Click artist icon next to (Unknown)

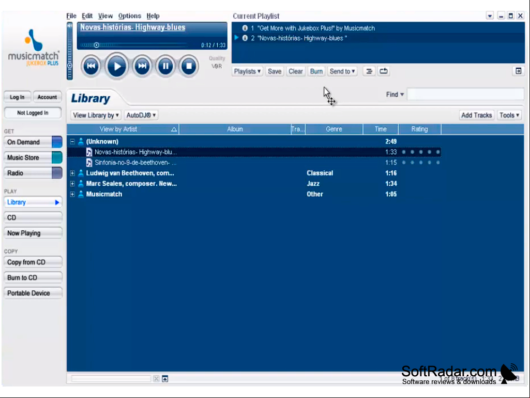(81, 141)
